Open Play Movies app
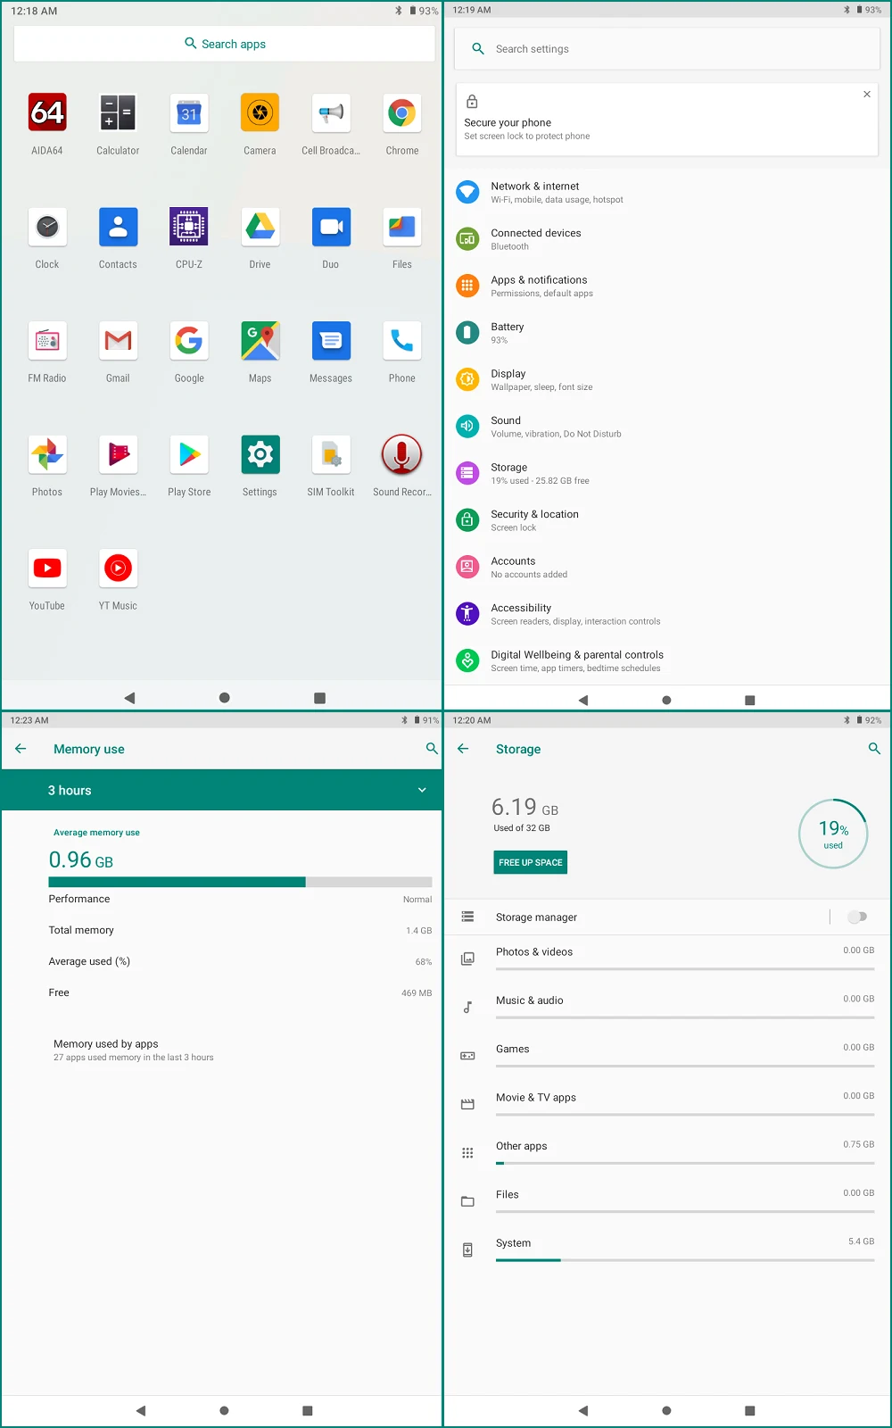Screen dimensions: 892x1428 point(118,455)
